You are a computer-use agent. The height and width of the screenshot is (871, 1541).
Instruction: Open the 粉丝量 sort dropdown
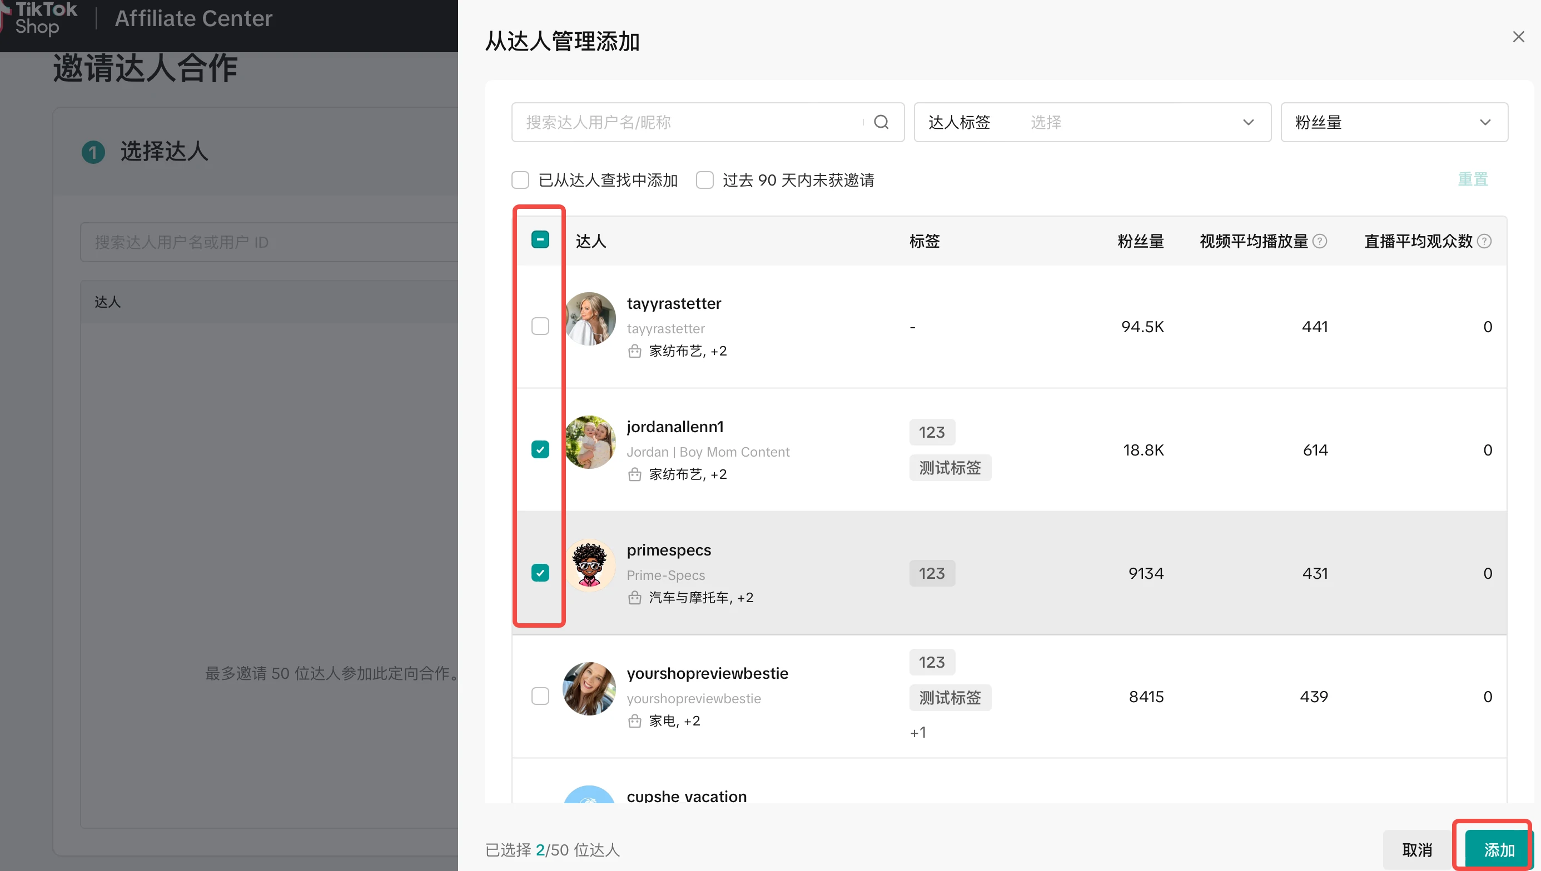point(1394,122)
